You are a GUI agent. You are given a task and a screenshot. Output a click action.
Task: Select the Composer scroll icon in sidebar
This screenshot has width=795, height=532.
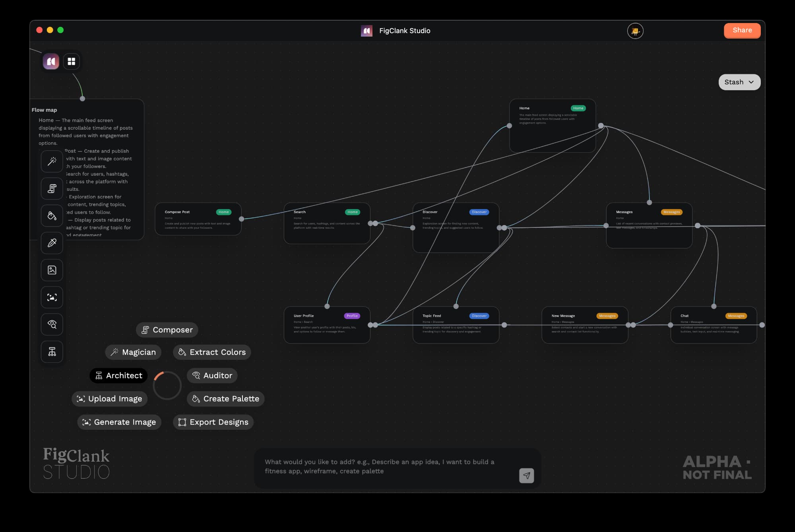(x=52, y=188)
